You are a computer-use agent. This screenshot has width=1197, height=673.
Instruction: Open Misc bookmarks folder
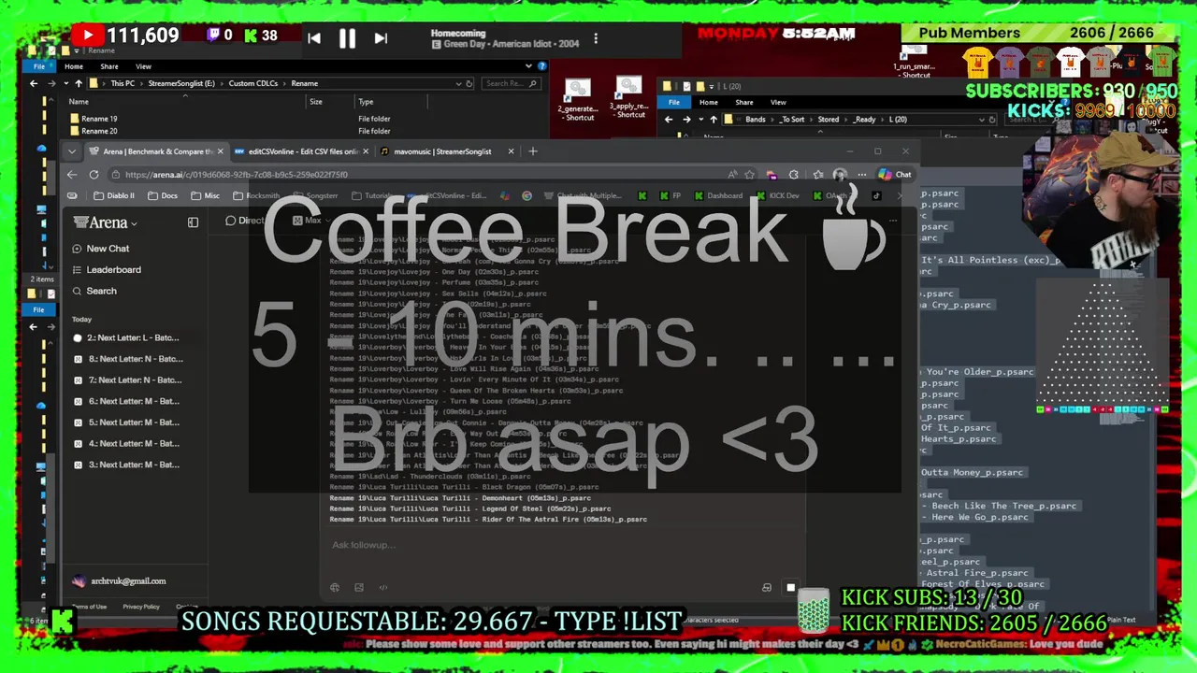(x=206, y=196)
